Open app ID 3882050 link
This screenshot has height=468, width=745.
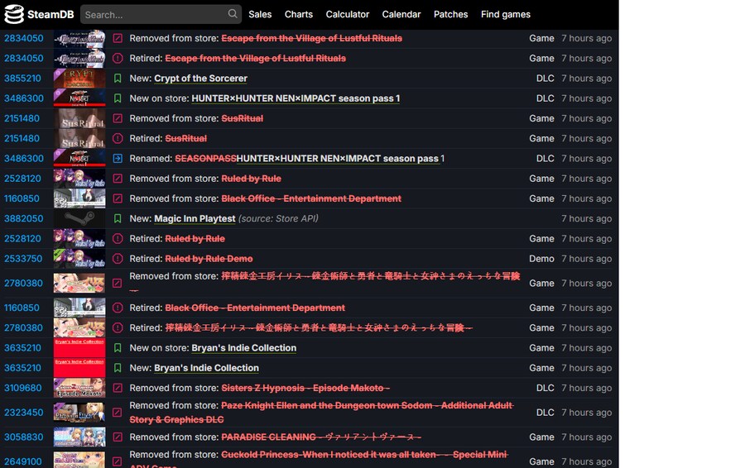pos(24,218)
